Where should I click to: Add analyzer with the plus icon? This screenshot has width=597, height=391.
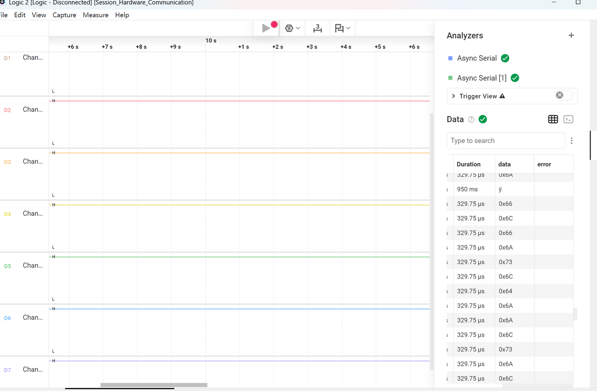coord(571,35)
